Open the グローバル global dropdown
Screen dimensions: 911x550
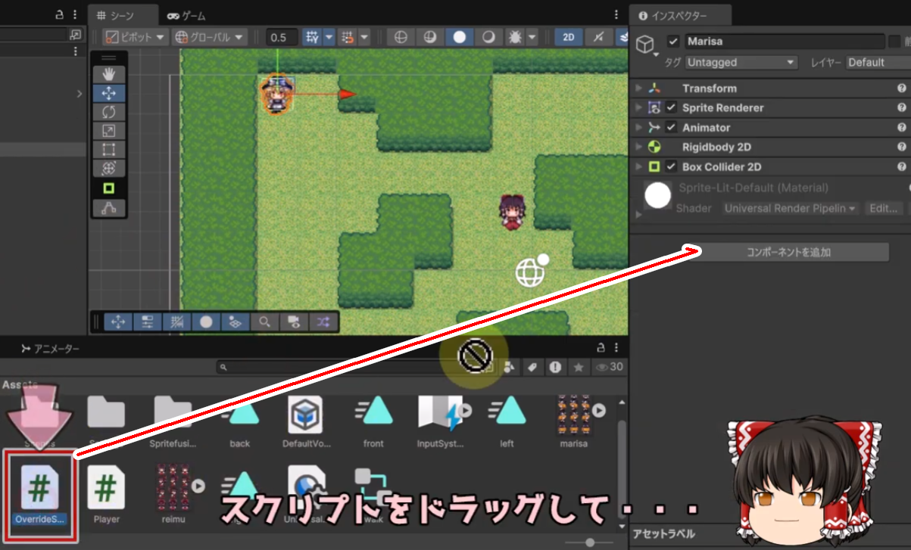[210, 37]
